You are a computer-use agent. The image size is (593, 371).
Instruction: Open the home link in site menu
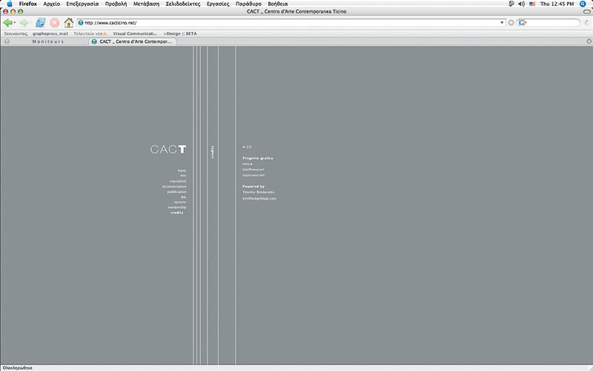[182, 171]
